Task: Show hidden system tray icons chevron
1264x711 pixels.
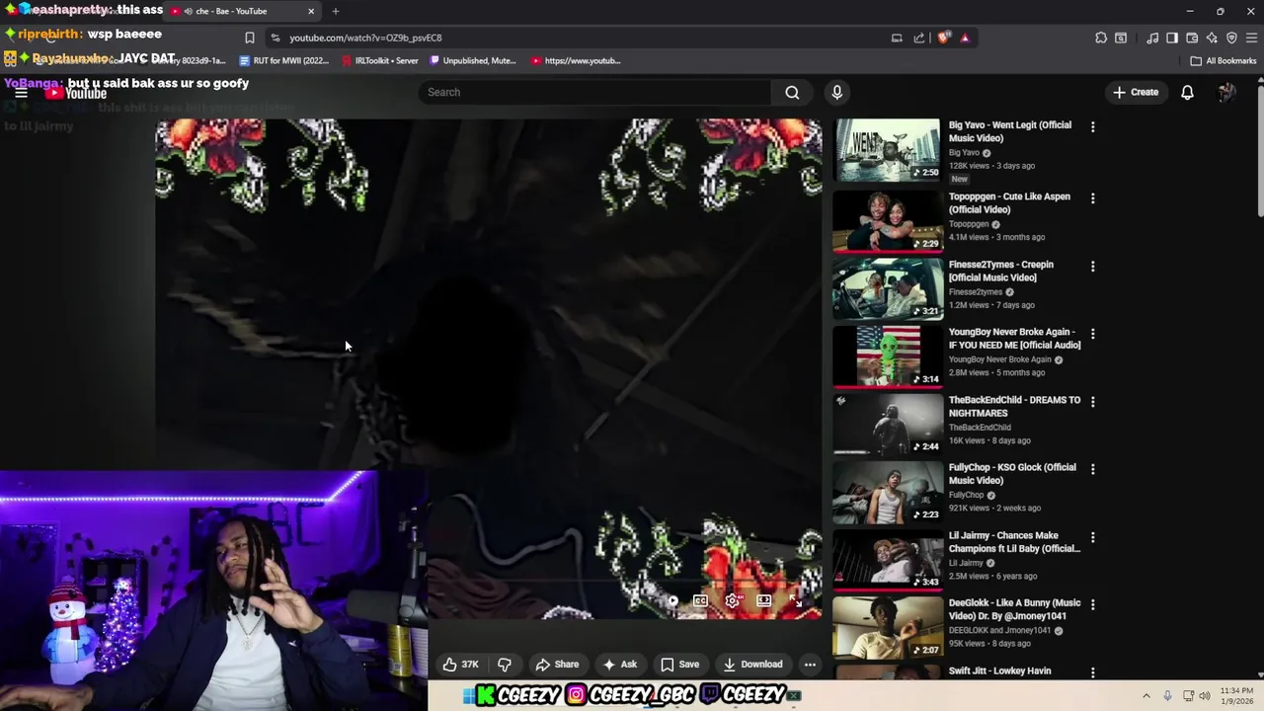Action: [x=1145, y=695]
